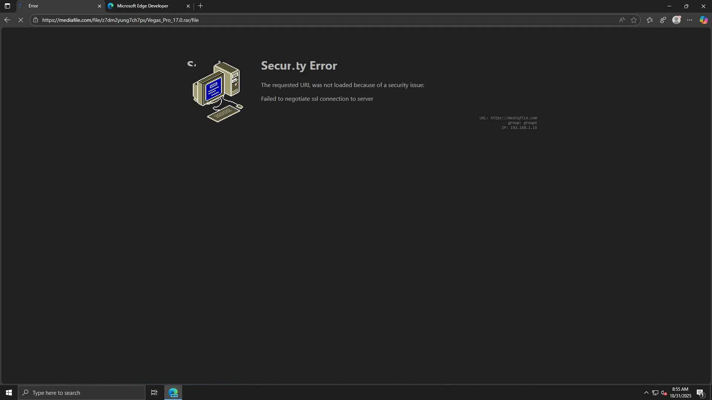Open browser extensions icon
This screenshot has width=712, height=400.
point(663,20)
